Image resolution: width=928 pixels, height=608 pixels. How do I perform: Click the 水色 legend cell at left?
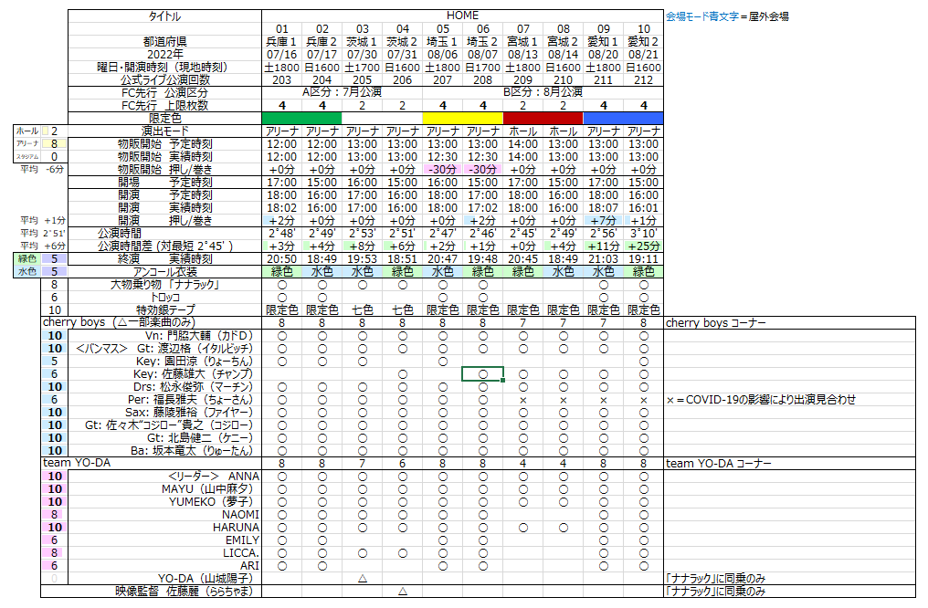pyautogui.click(x=27, y=271)
